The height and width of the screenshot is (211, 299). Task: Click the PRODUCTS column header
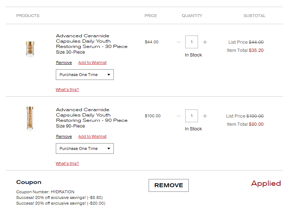pos(28,16)
